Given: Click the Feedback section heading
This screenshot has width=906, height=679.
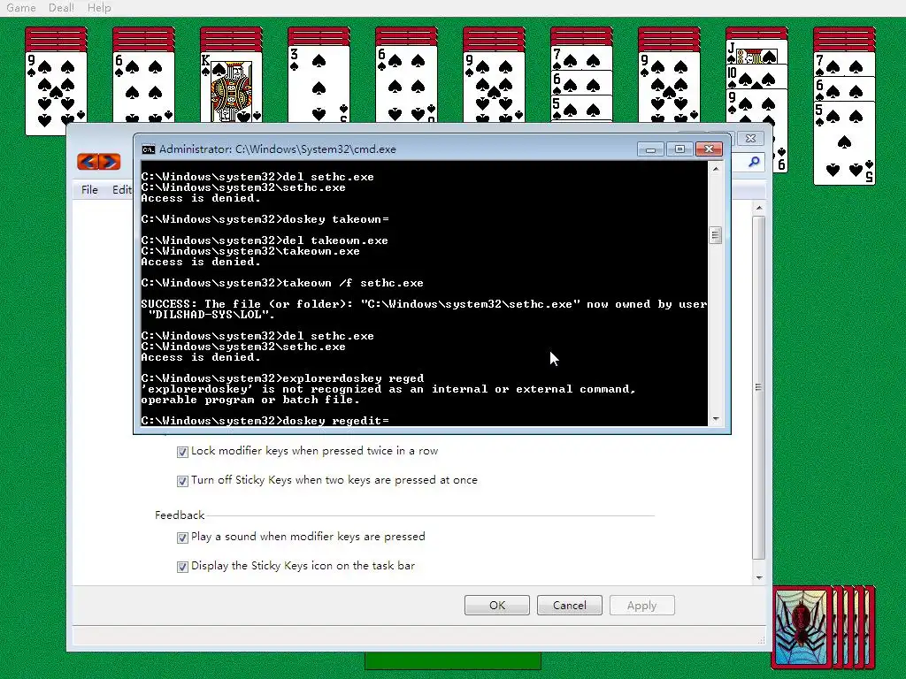Looking at the screenshot, I should pos(180,515).
